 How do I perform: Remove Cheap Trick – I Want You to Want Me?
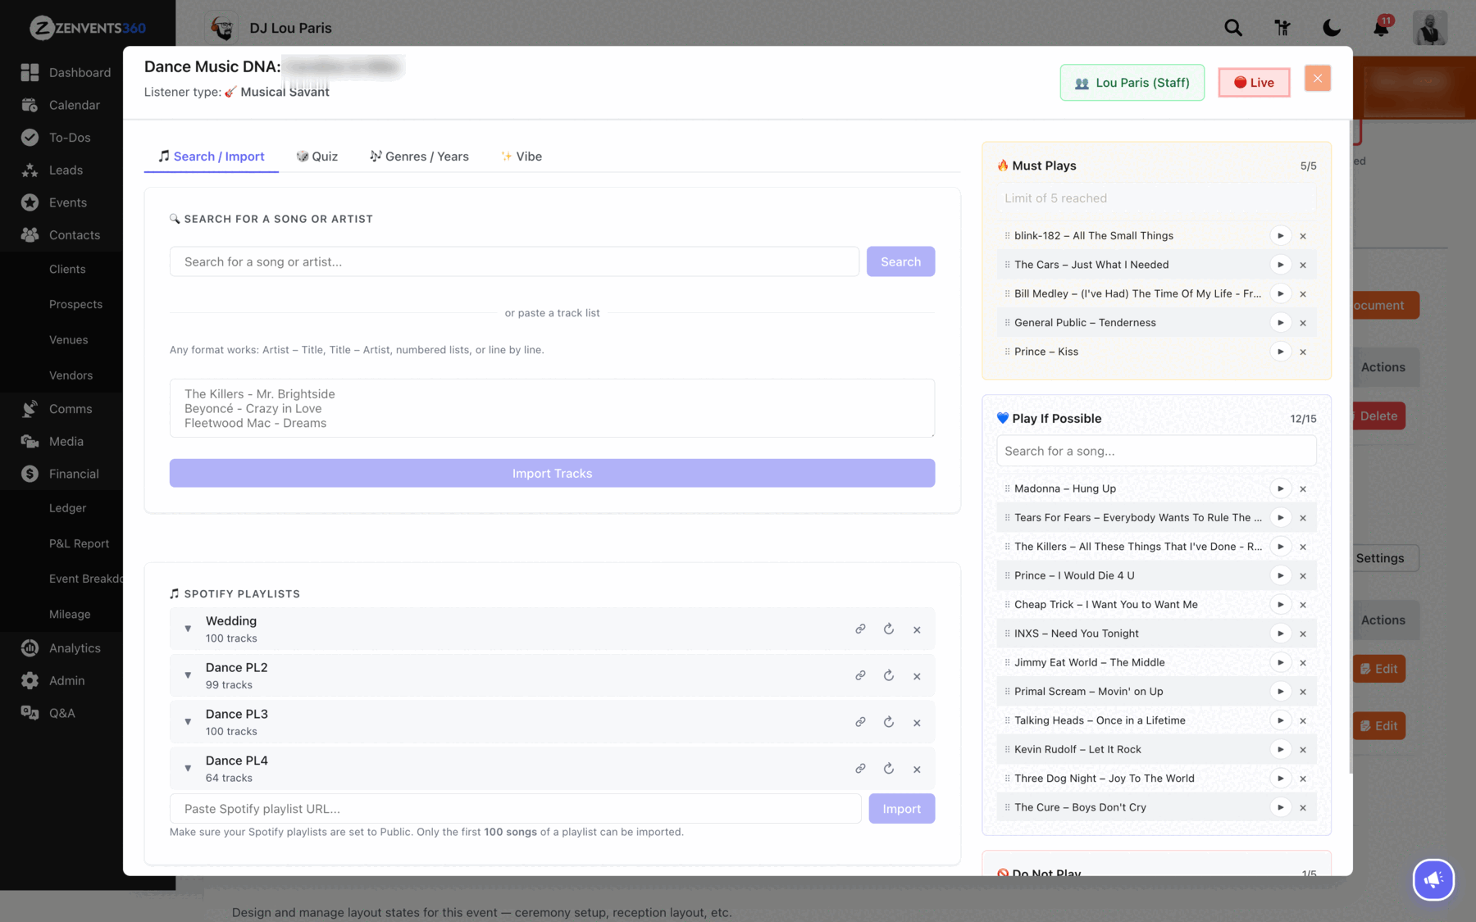[1303, 605]
